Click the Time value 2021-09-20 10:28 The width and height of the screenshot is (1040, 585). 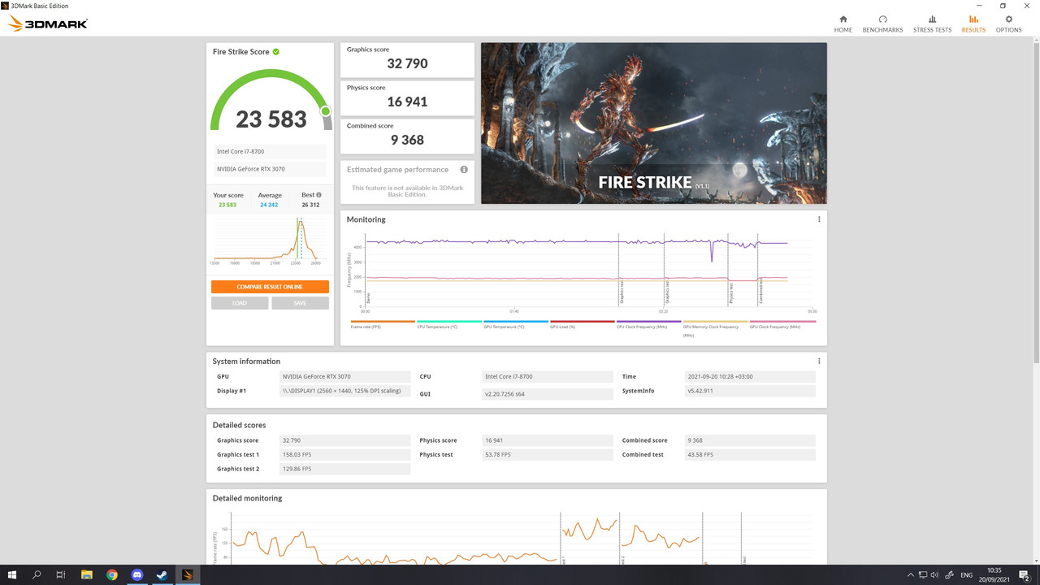(x=750, y=377)
